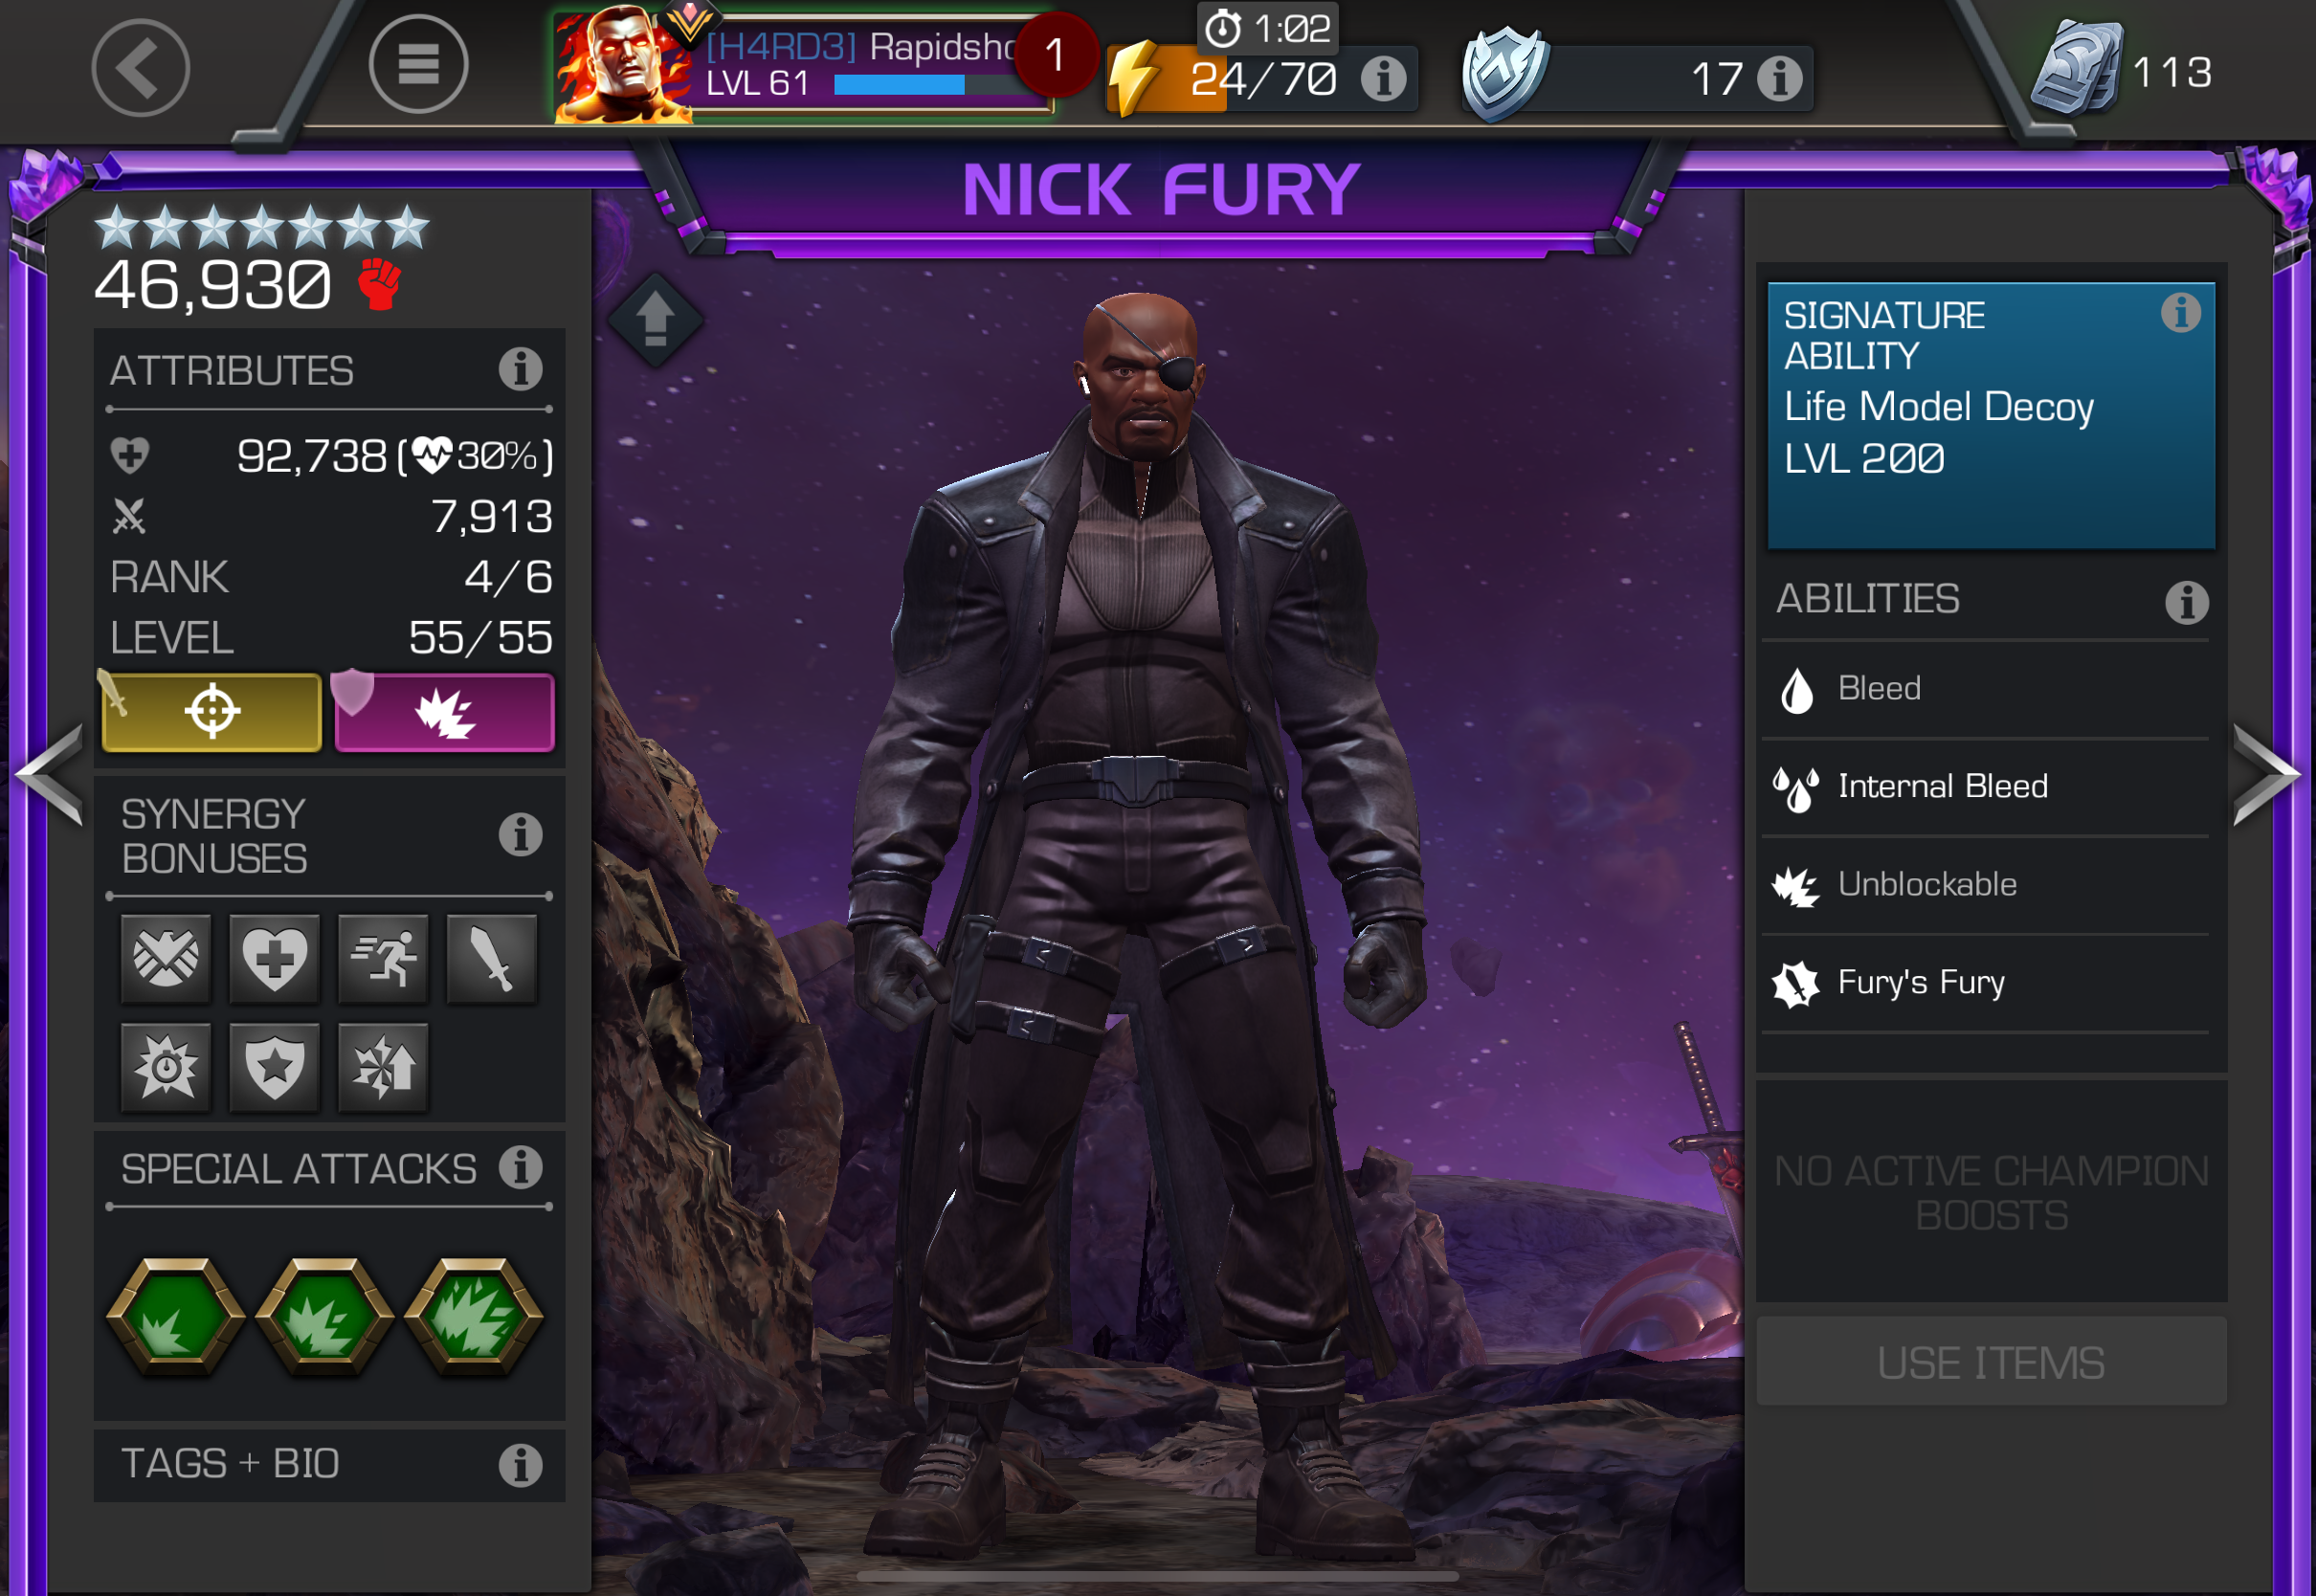Tap the S.H.I.E.L.D. eagle synergy bonus icon
This screenshot has width=2316, height=1596.
(166, 958)
